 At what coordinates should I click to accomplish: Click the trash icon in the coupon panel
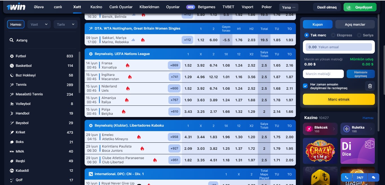tap(370, 86)
